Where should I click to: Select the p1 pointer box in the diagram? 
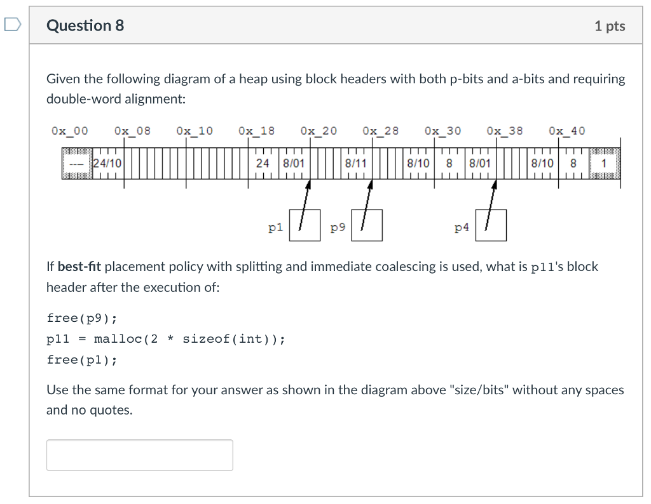pyautogui.click(x=304, y=225)
